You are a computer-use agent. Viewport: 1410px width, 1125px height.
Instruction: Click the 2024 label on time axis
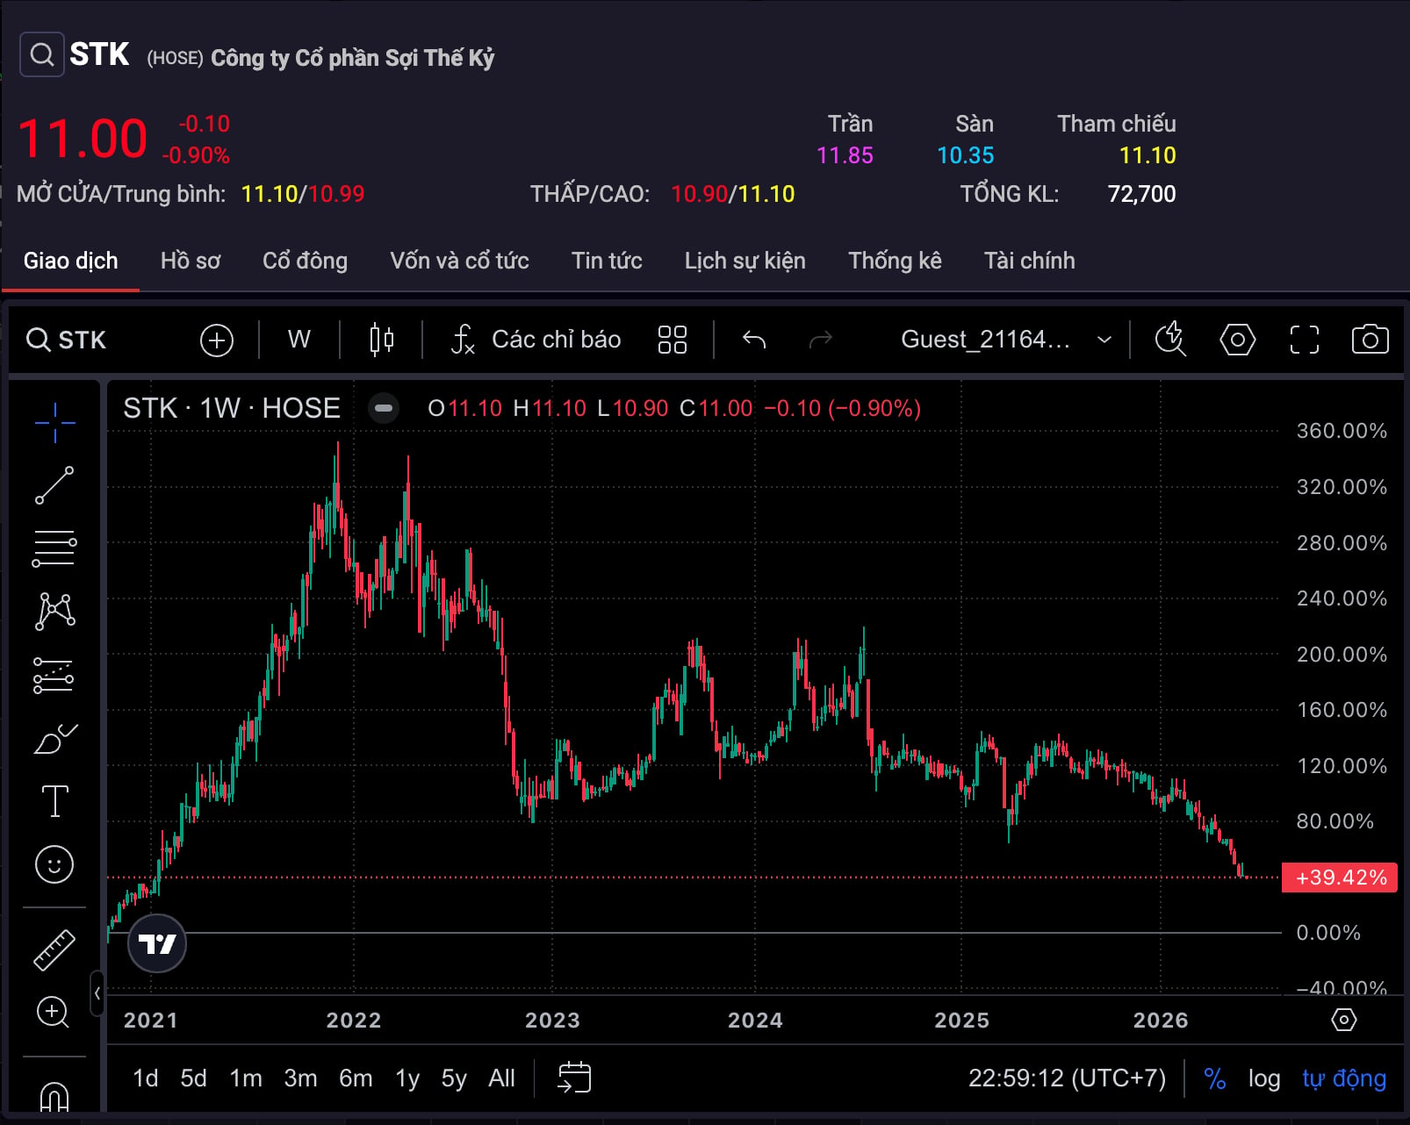[x=755, y=1020]
